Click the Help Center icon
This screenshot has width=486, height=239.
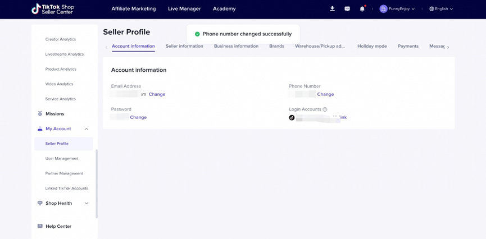40,226
